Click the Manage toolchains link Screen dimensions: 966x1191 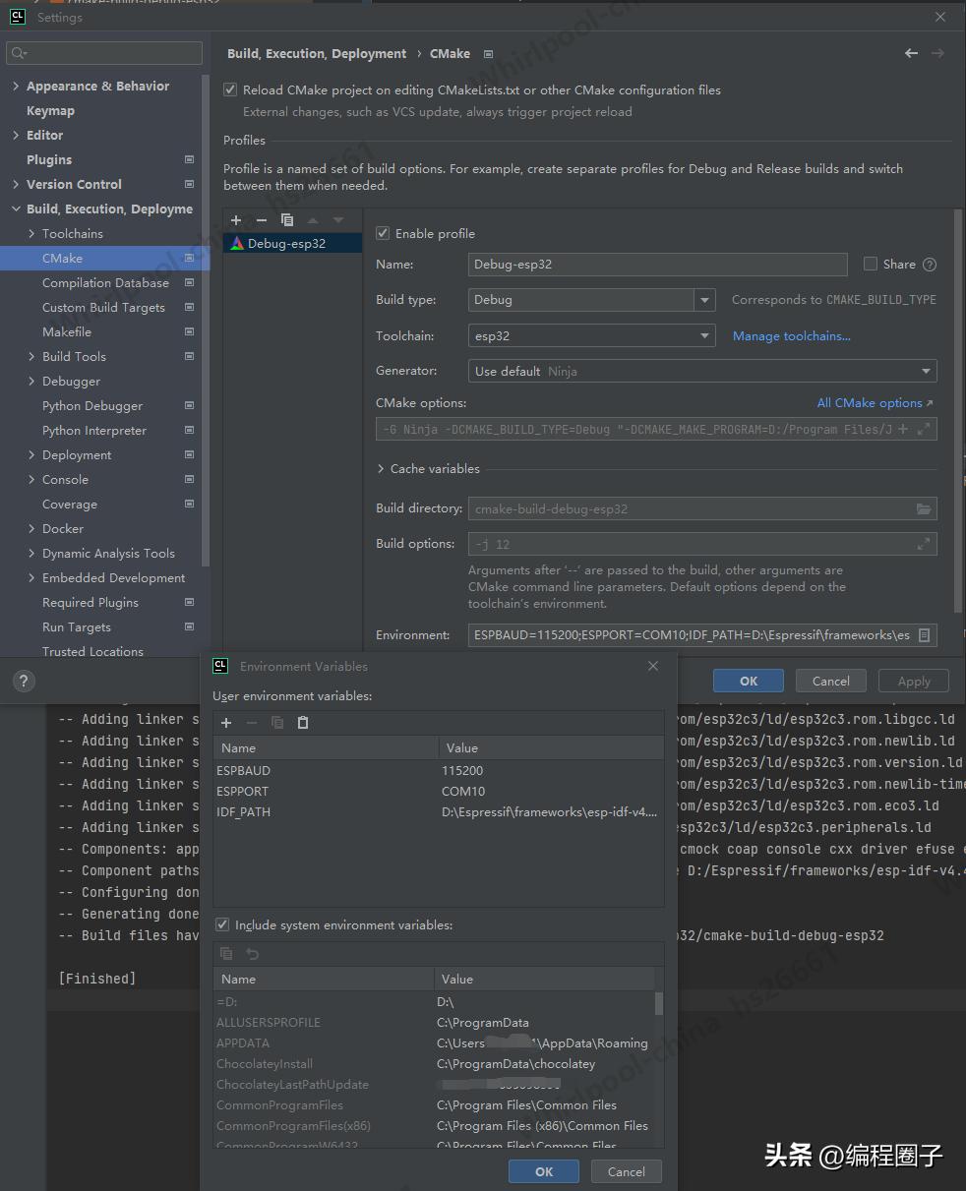tap(791, 335)
